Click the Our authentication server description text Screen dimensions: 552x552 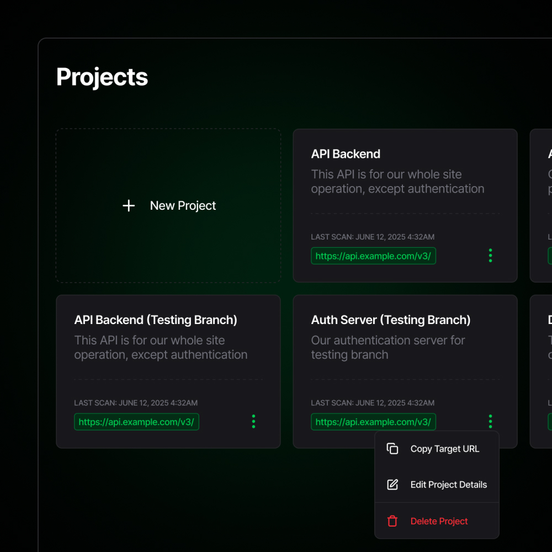pos(388,347)
